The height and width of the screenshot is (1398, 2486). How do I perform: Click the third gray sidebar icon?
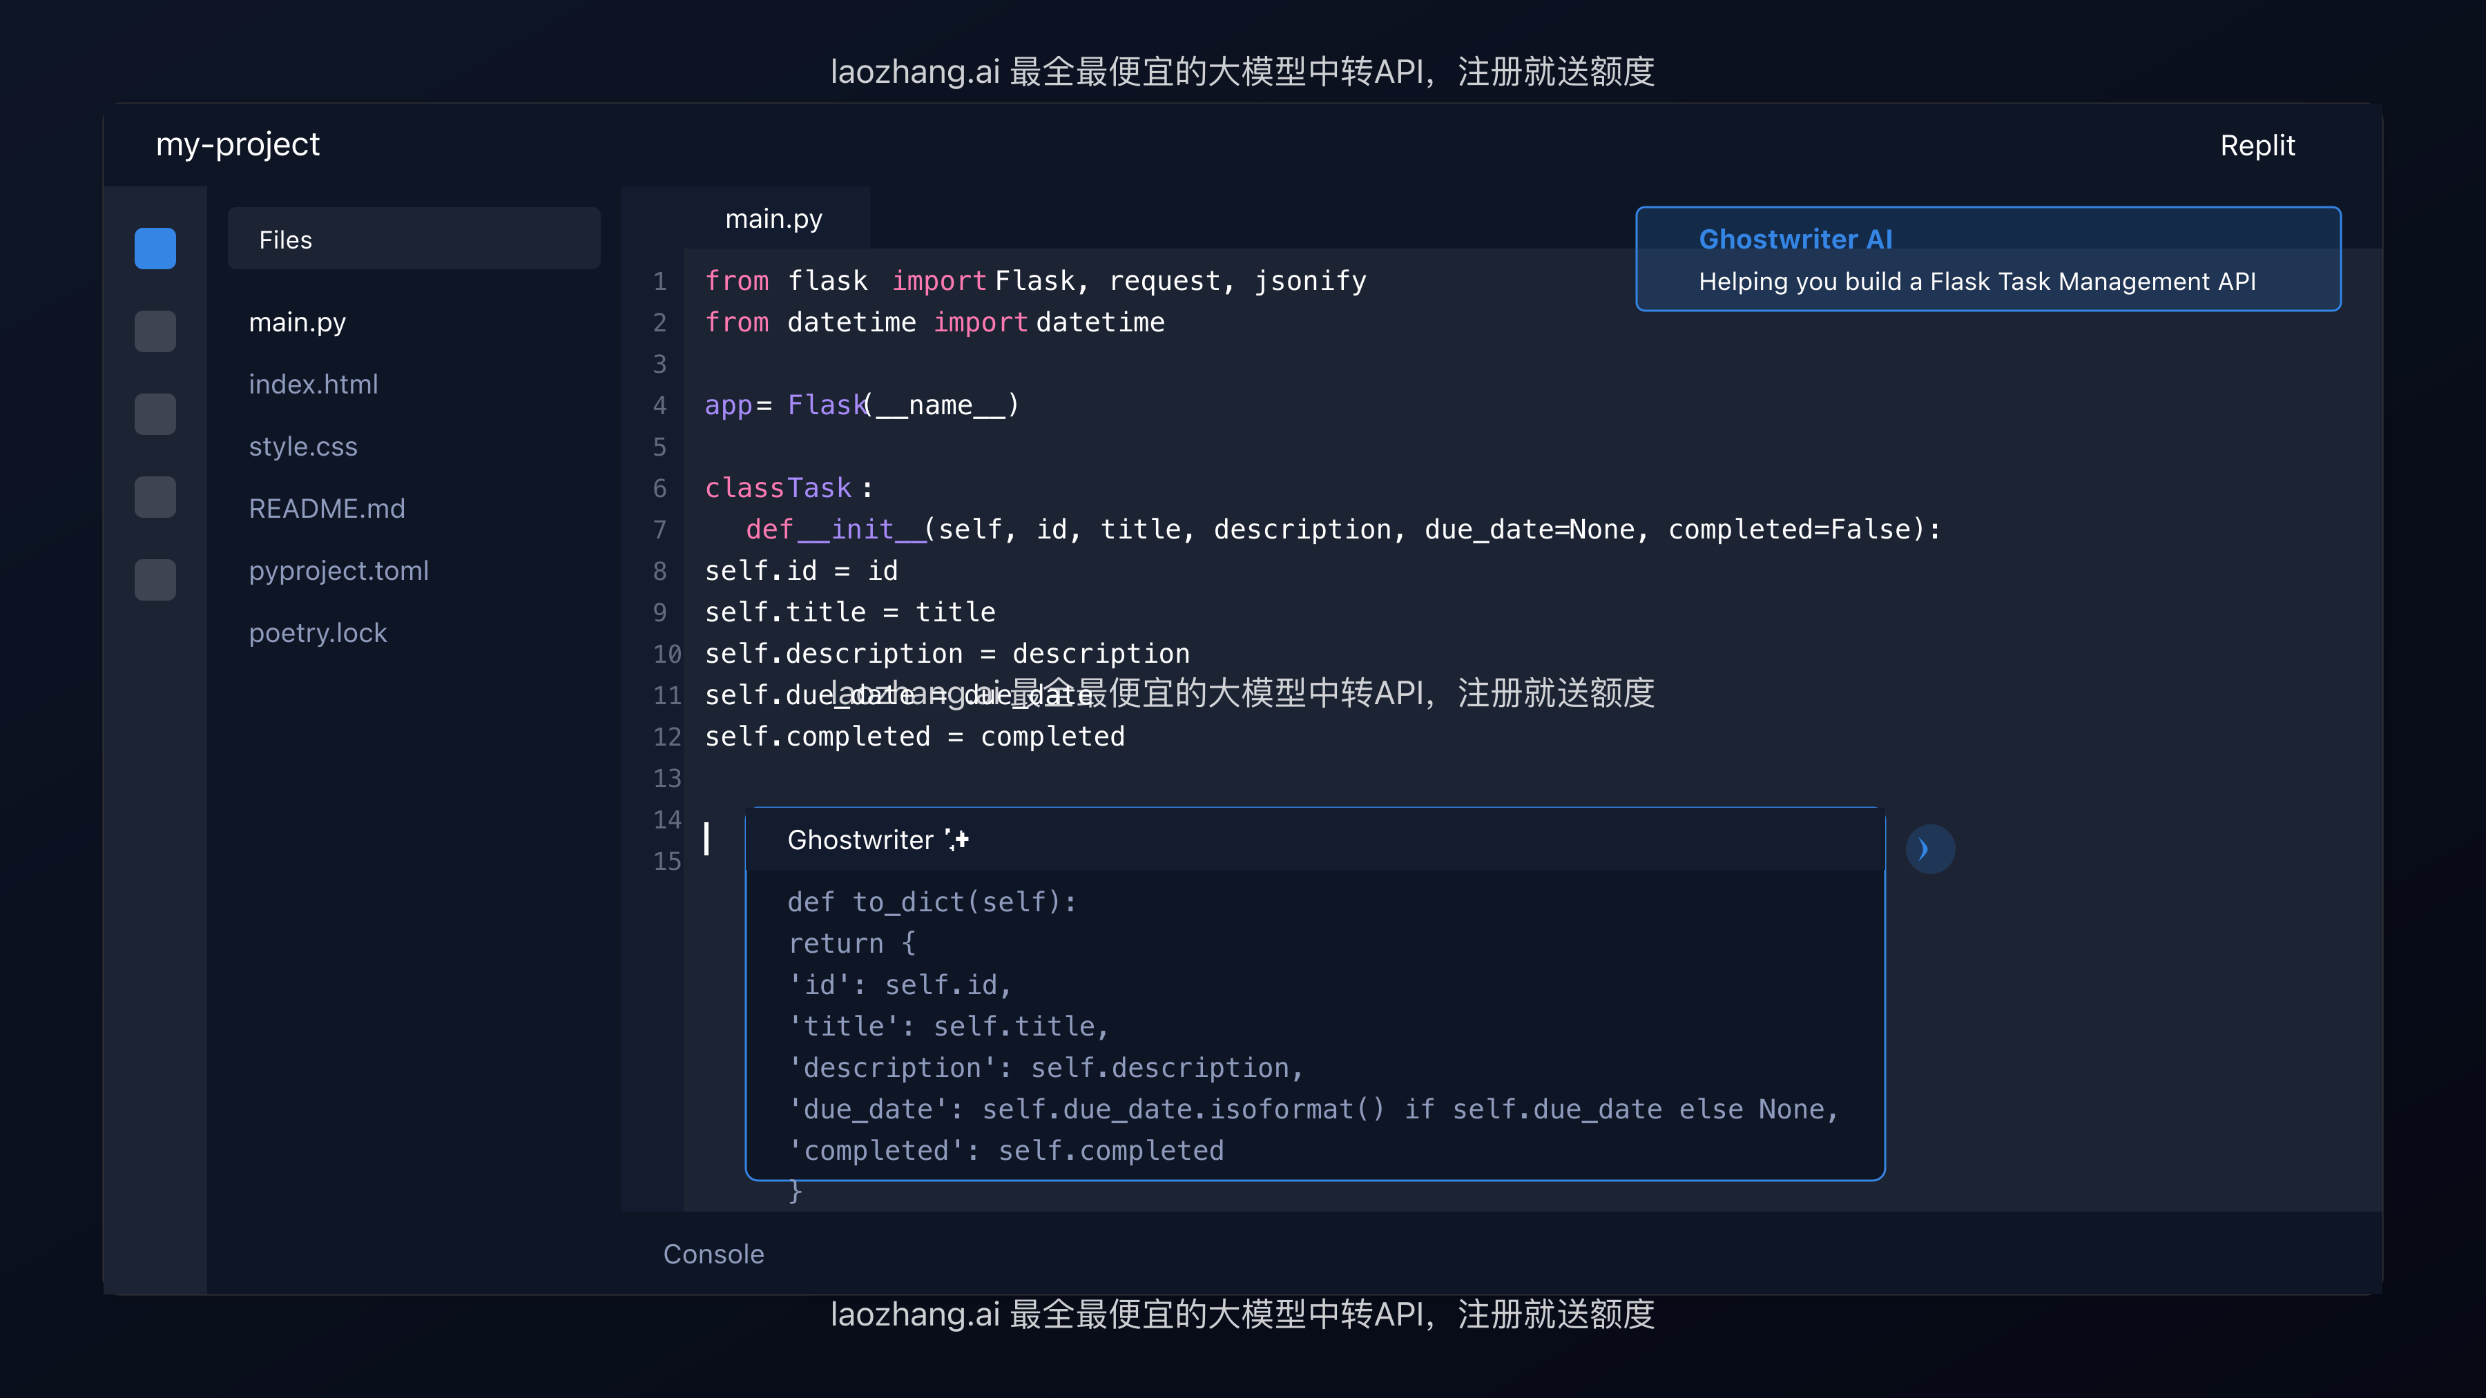[x=155, y=414]
